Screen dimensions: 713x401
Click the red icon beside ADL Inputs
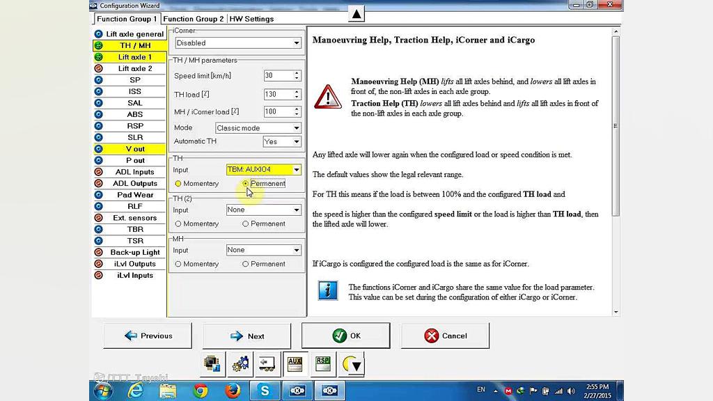point(98,172)
